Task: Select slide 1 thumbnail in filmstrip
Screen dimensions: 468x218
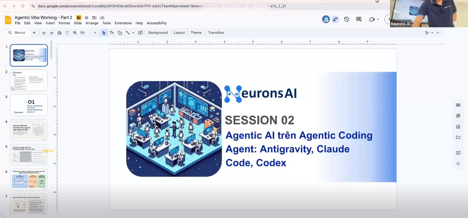Action: (x=29, y=55)
